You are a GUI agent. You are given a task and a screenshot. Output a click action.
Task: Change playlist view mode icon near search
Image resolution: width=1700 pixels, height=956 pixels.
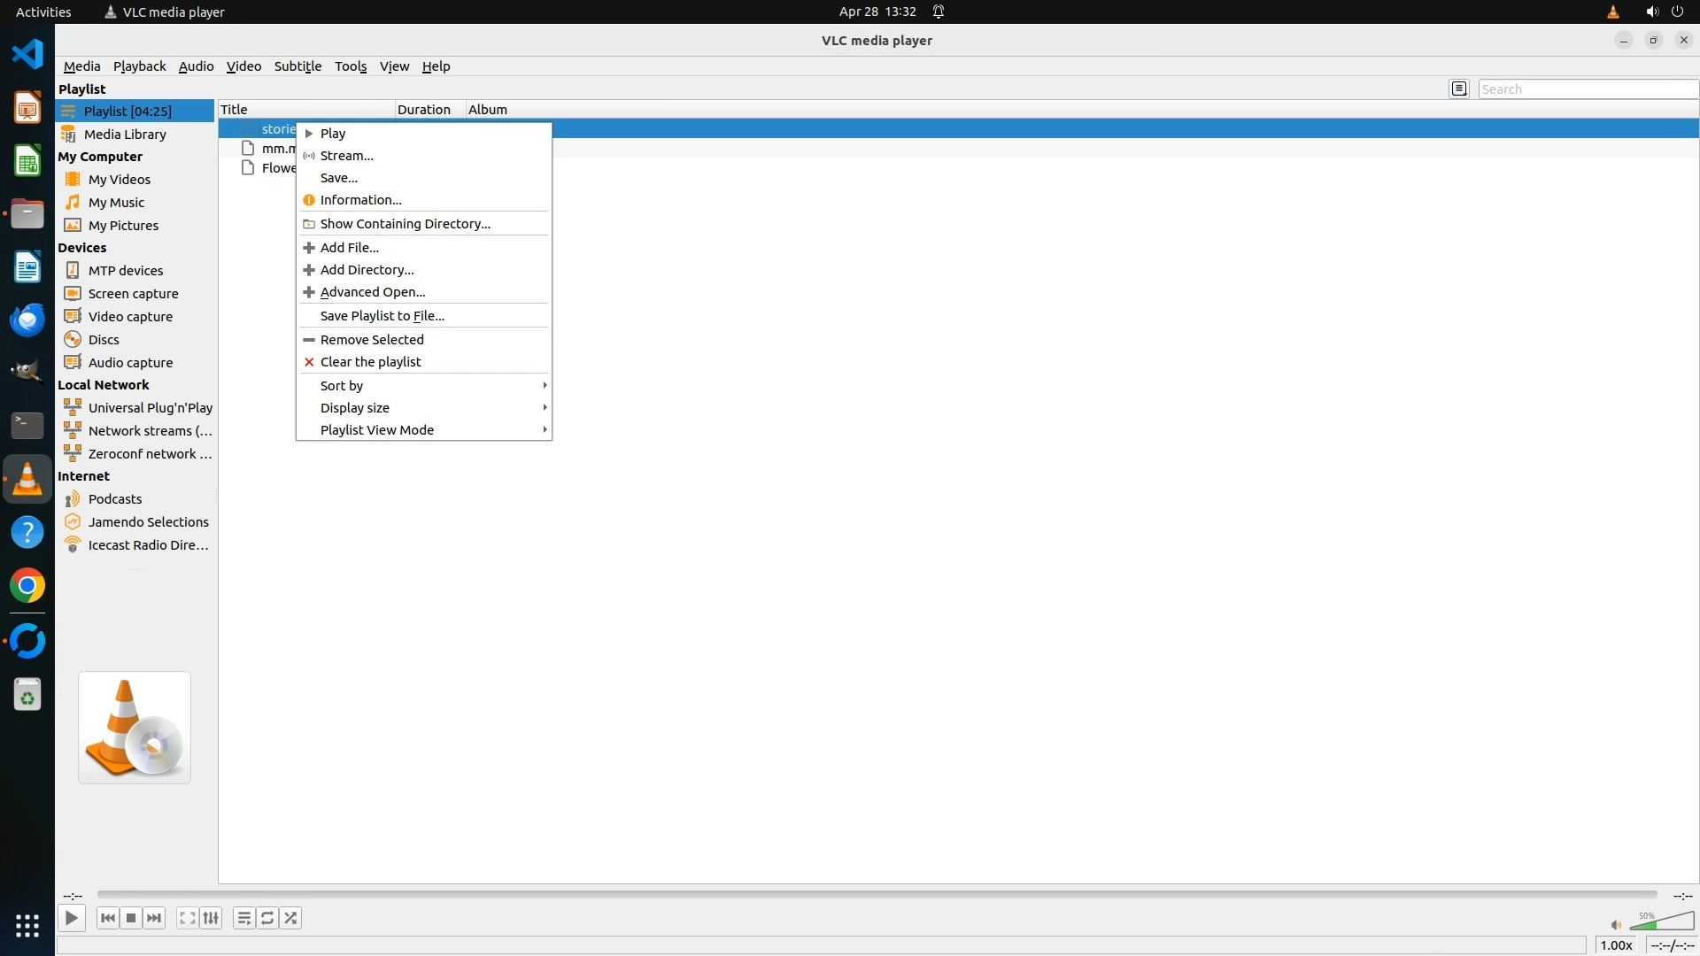(1459, 89)
